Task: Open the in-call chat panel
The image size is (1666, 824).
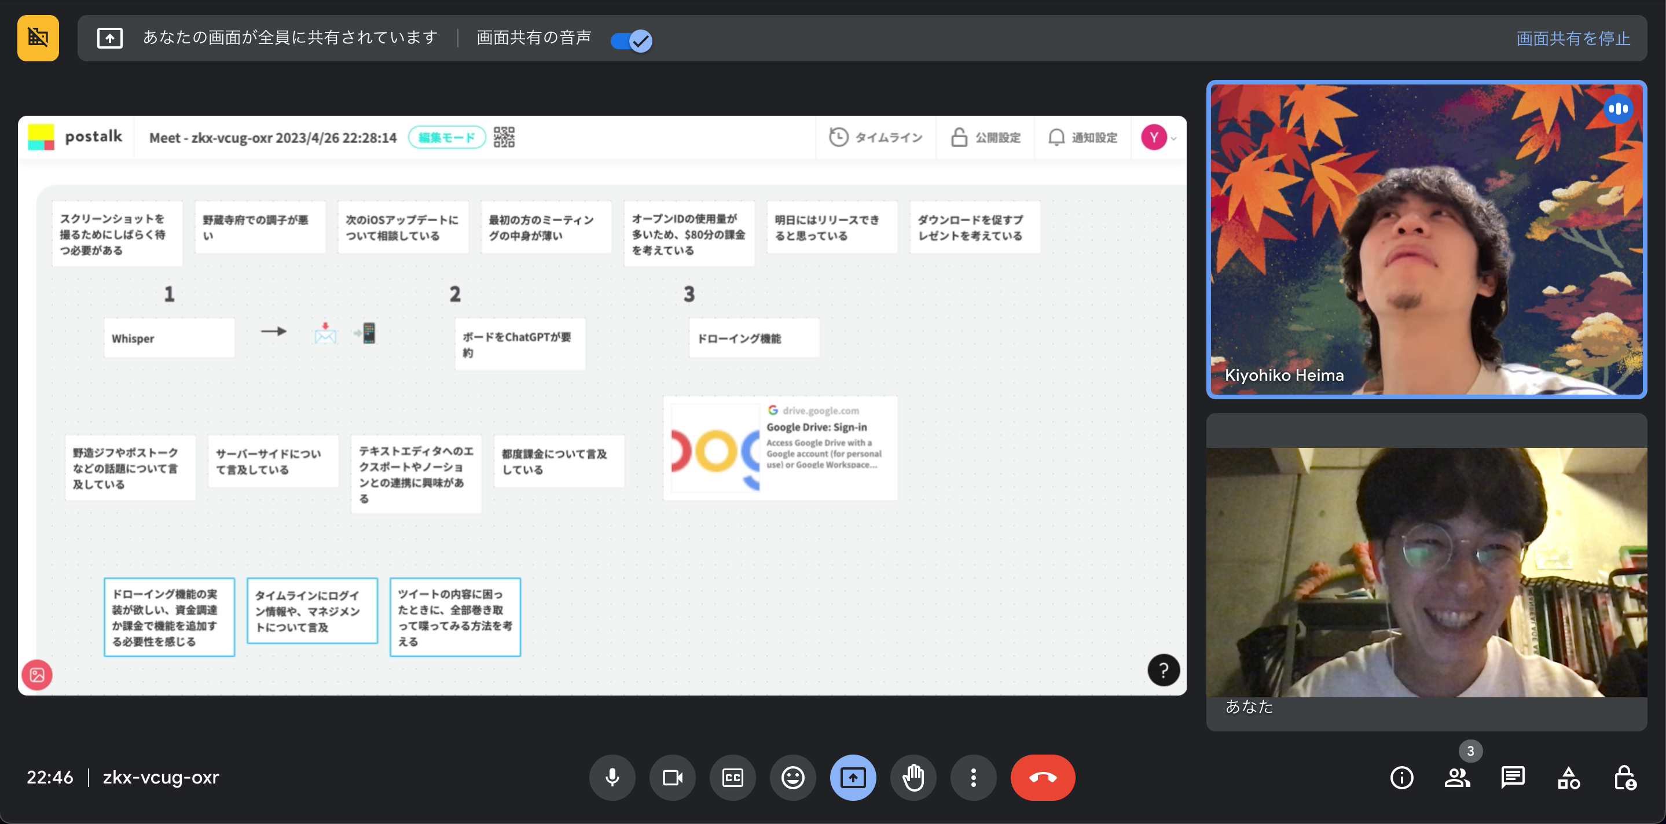Action: [1512, 778]
